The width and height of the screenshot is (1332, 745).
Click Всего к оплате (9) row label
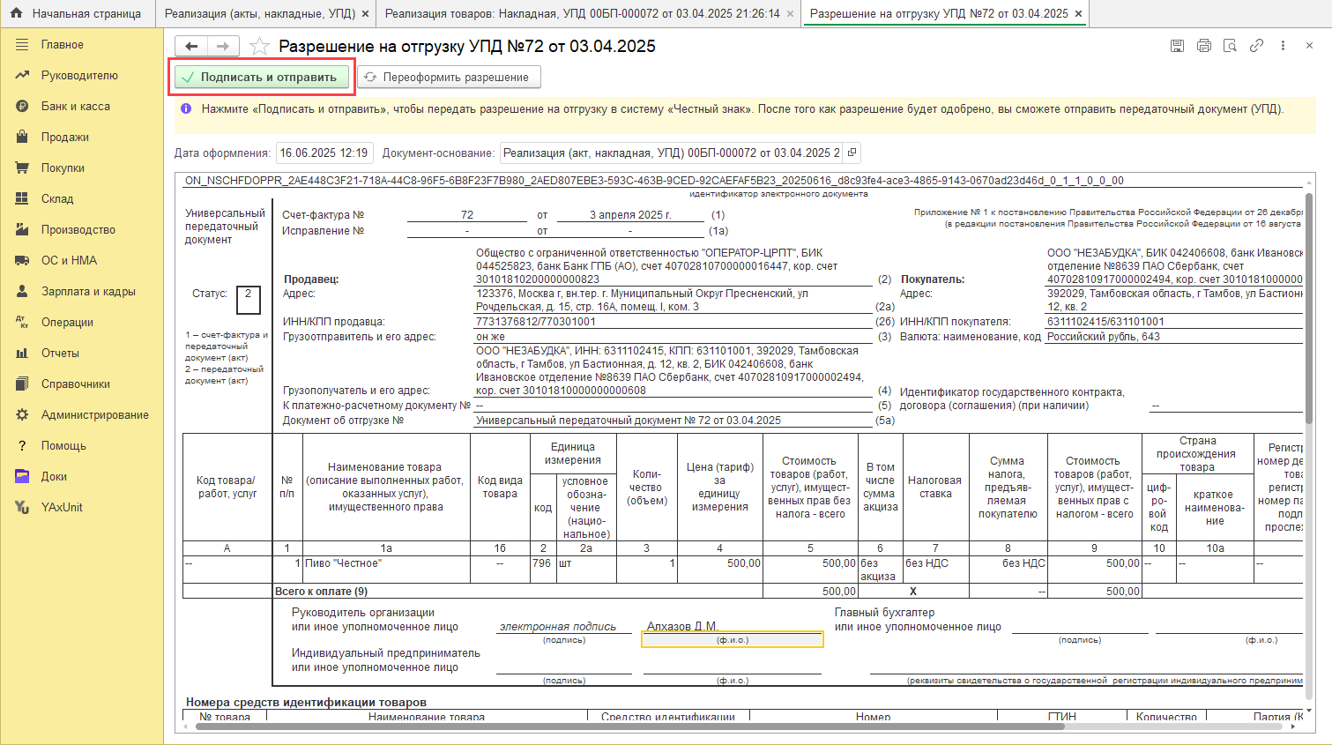click(322, 592)
